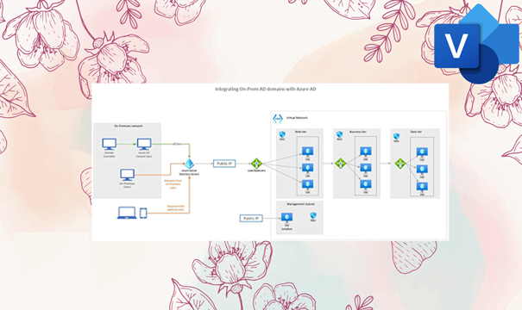Select the VM Jumpbox icon
The height and width of the screenshot is (310, 522).
point(286,218)
